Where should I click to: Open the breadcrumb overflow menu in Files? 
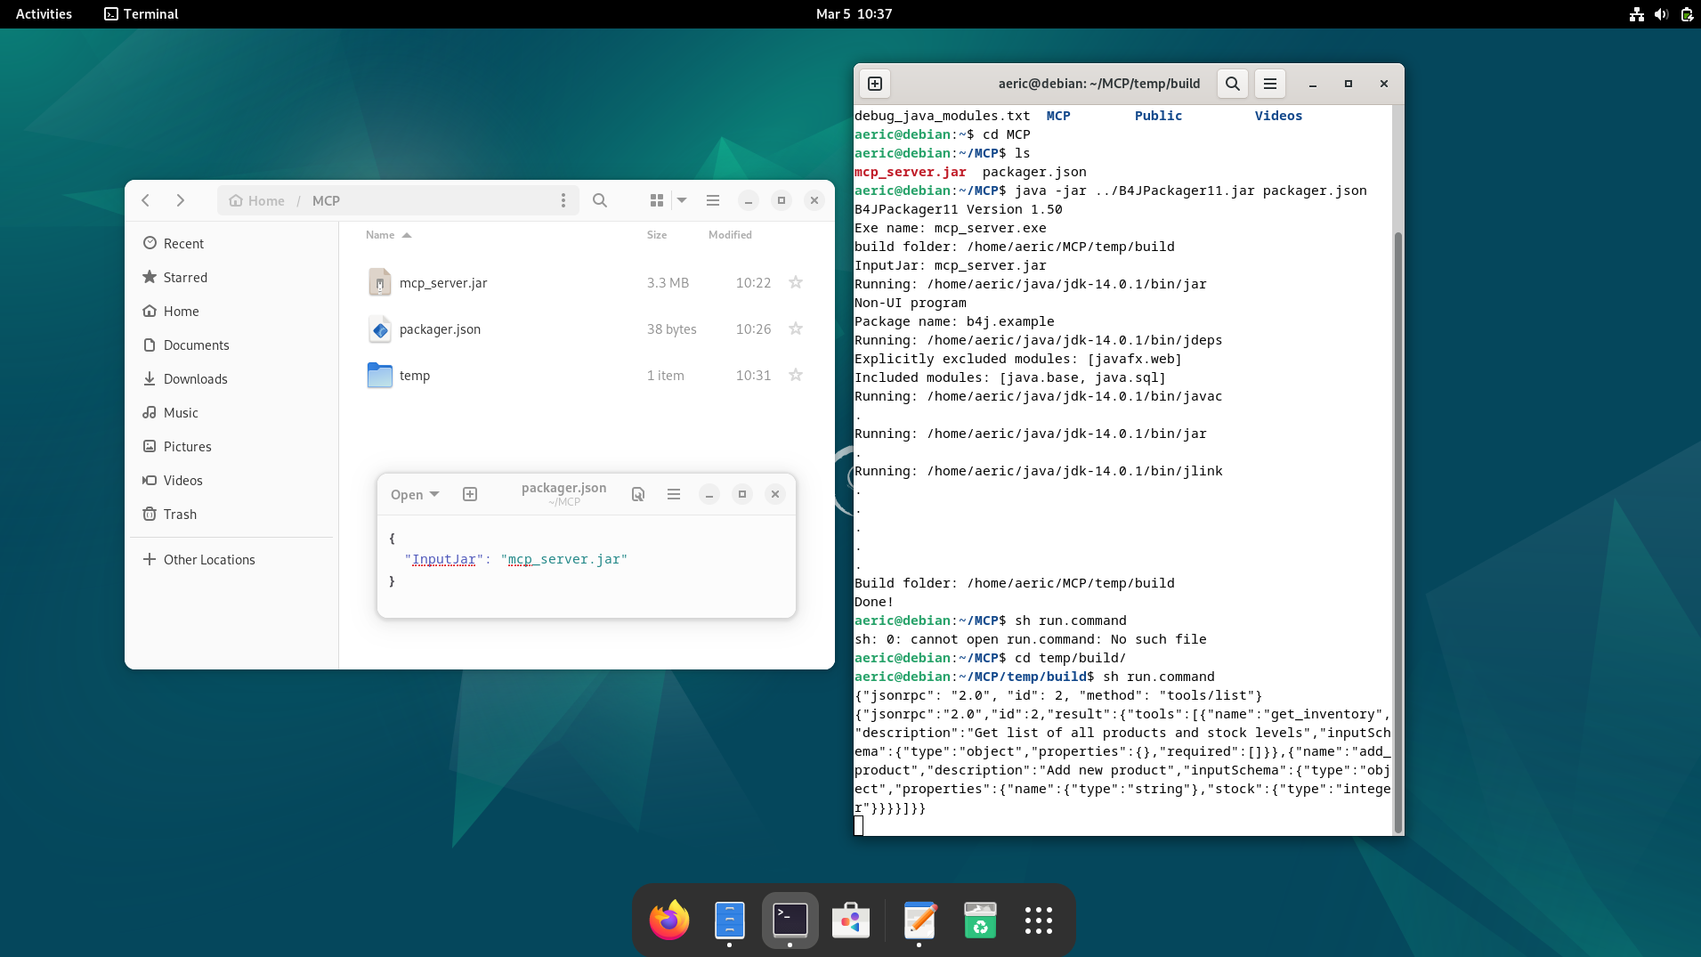pyautogui.click(x=563, y=200)
